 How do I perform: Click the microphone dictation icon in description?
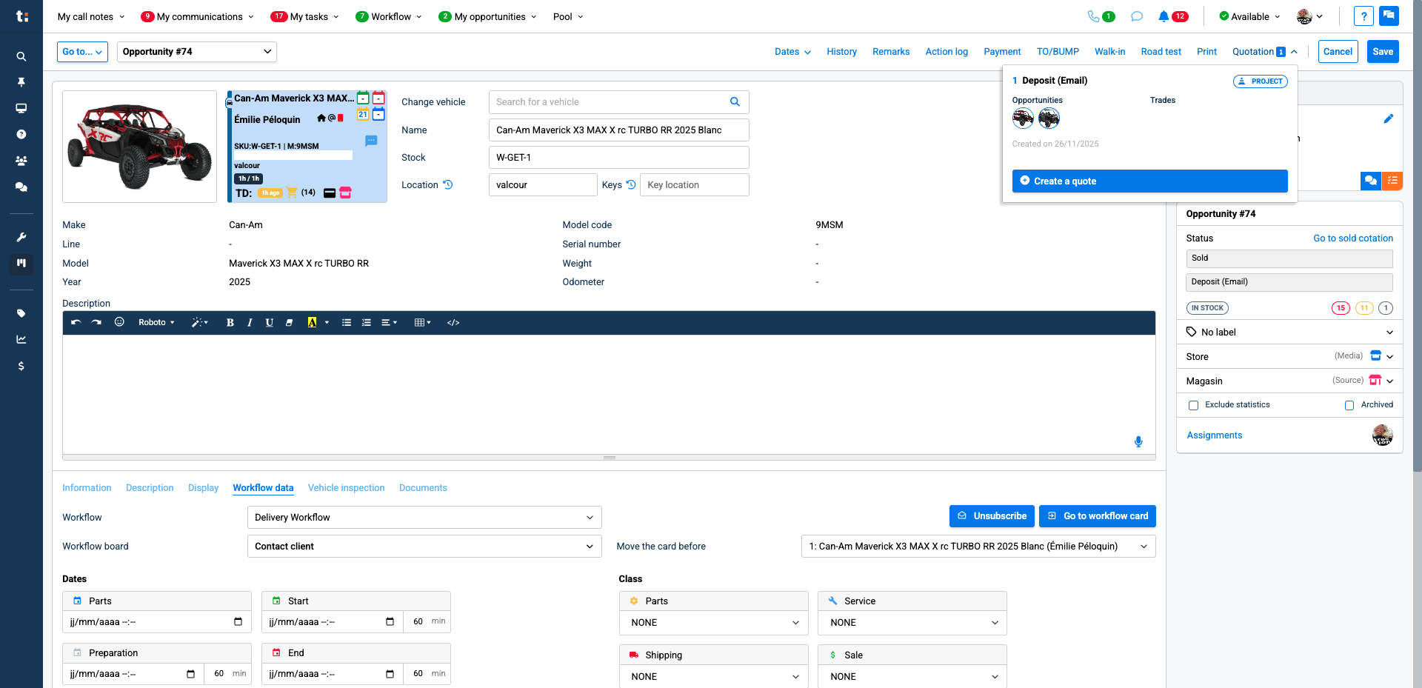click(x=1138, y=441)
